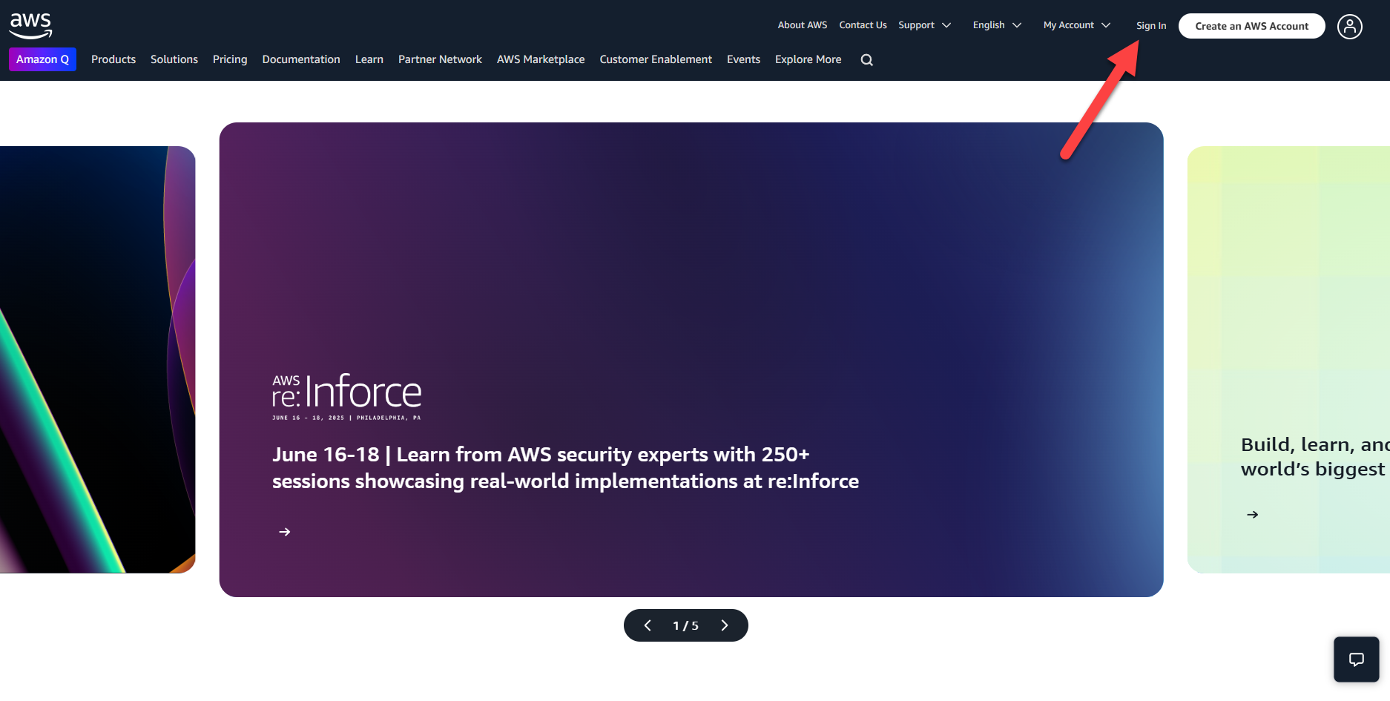Expand the Support dropdown
Screen dimensions: 1390x701
[x=924, y=25]
